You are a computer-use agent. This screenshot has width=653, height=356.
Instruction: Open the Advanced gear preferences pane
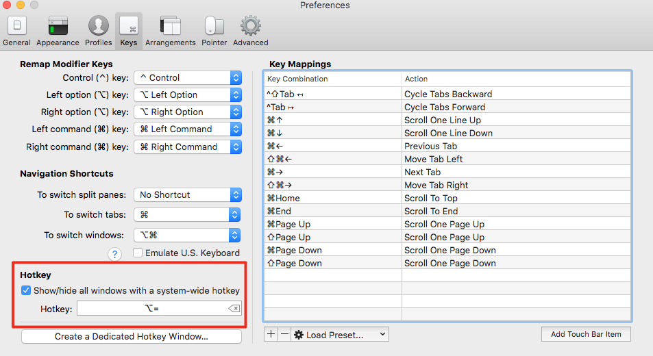click(x=250, y=31)
